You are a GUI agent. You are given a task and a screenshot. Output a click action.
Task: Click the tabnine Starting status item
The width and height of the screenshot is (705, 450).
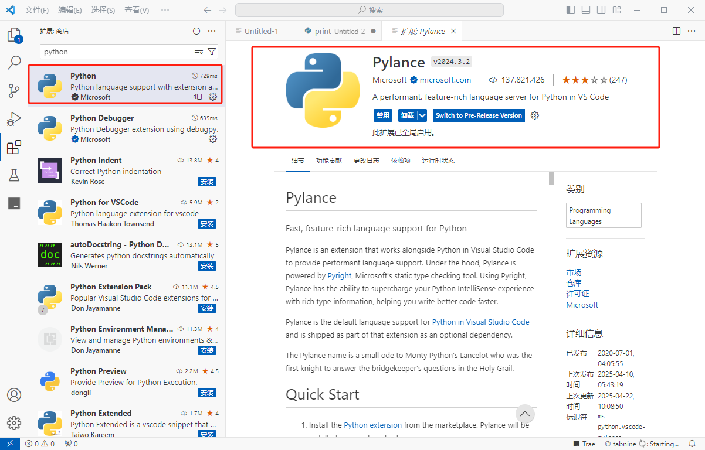point(642,444)
